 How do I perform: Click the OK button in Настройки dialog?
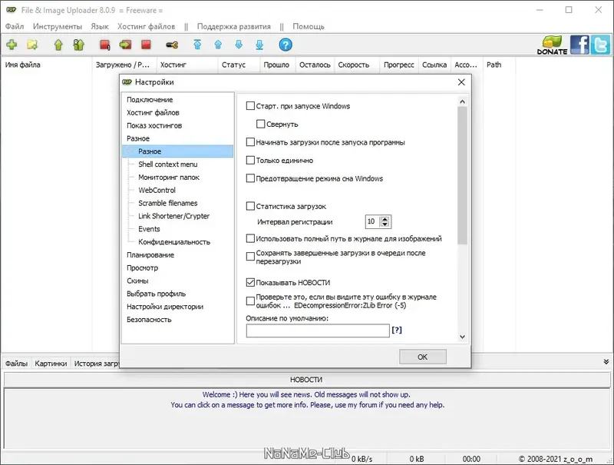pos(423,357)
